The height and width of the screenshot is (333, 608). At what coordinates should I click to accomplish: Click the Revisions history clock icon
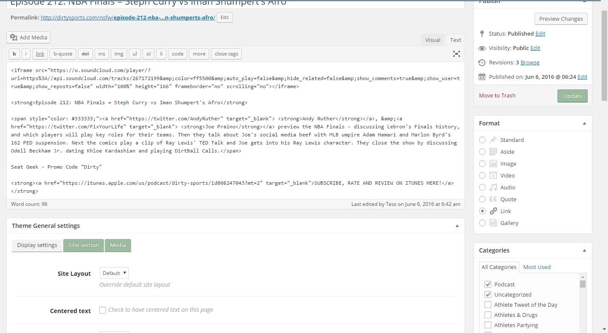pos(482,63)
